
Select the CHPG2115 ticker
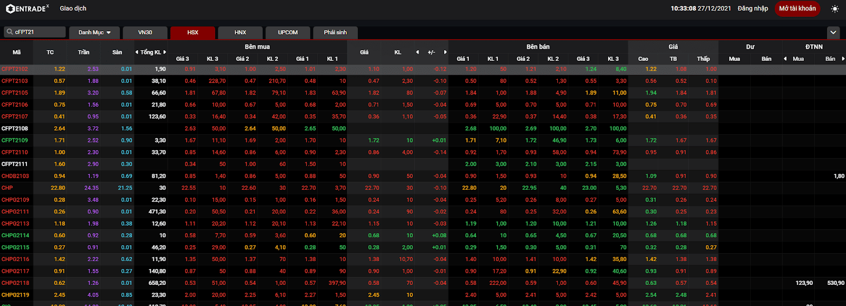point(15,247)
